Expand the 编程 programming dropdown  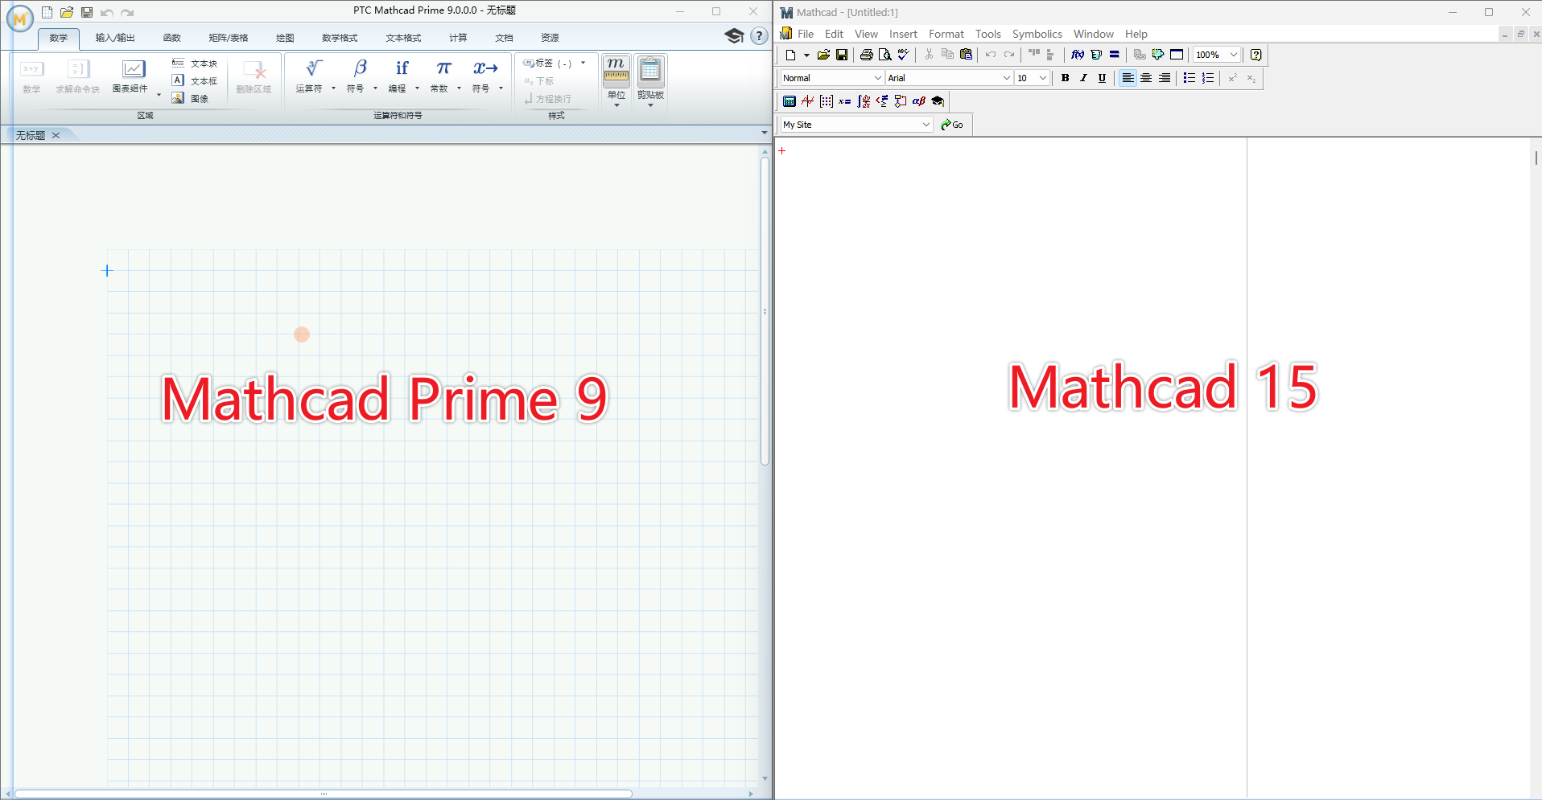(417, 88)
